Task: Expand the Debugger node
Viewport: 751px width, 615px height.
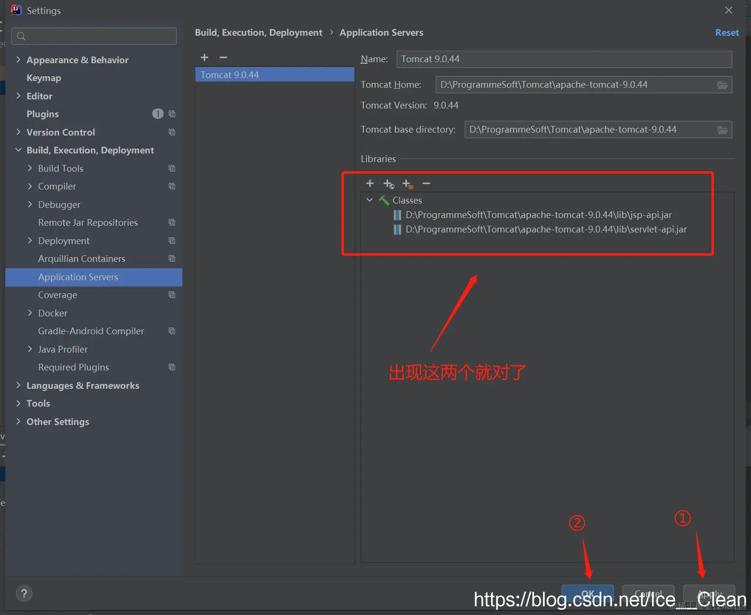Action: 30,204
